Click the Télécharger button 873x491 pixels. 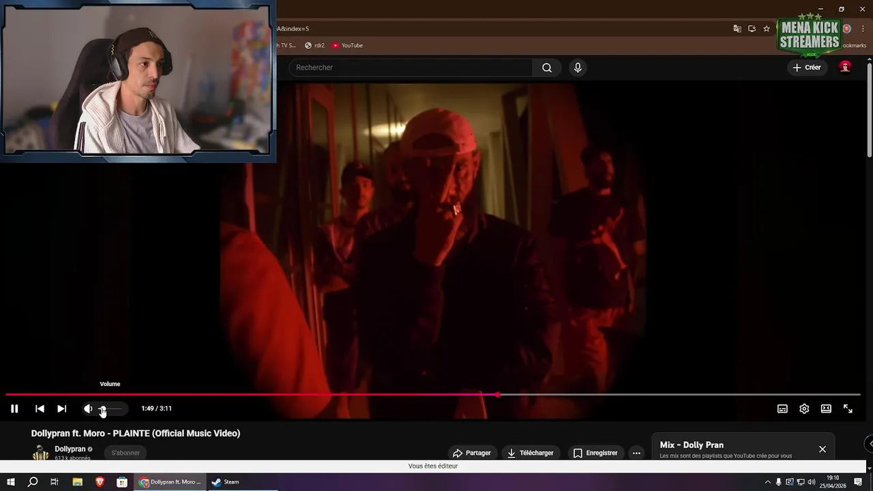tap(530, 453)
